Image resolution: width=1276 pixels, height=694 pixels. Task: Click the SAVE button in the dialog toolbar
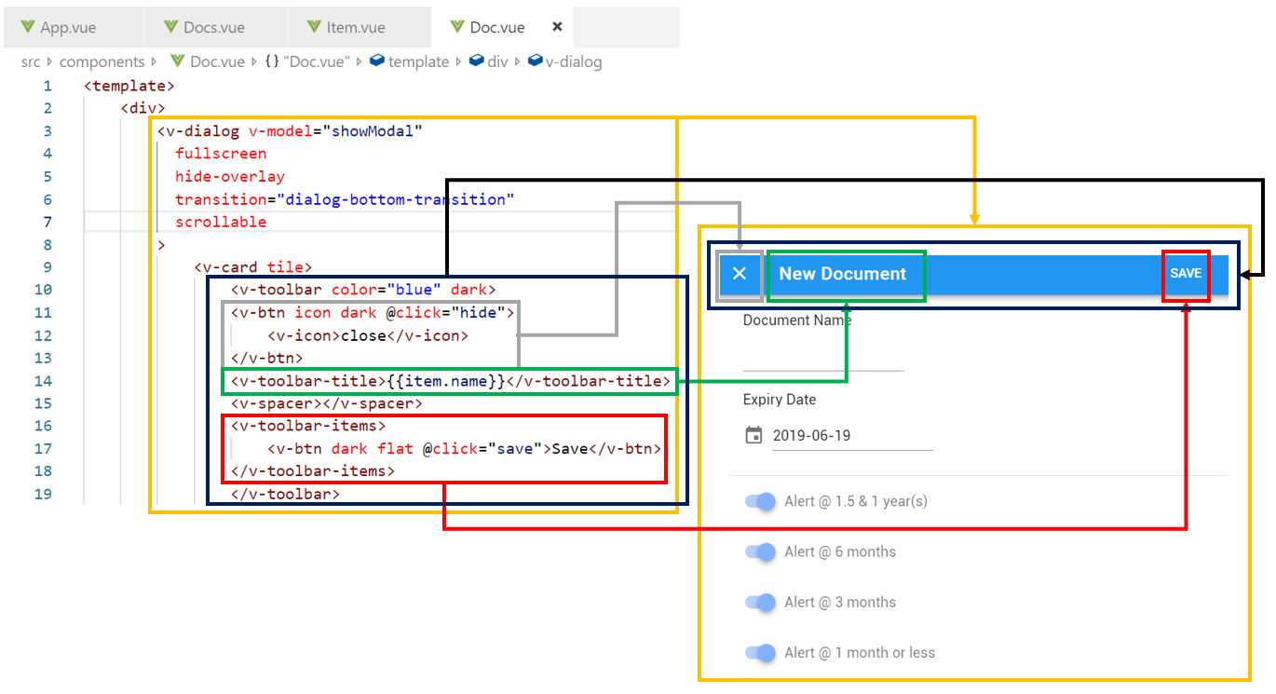coord(1185,274)
